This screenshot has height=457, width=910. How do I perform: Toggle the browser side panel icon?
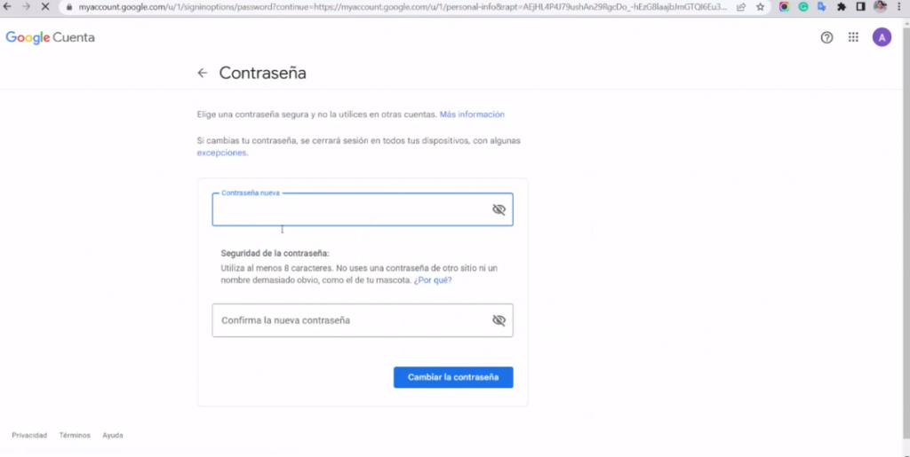click(860, 6)
